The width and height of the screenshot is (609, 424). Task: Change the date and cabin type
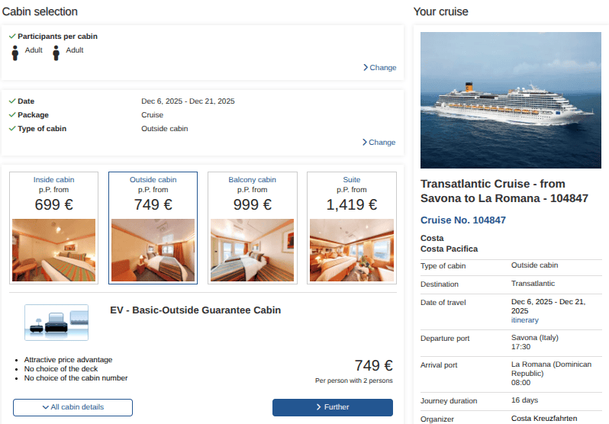[379, 143]
